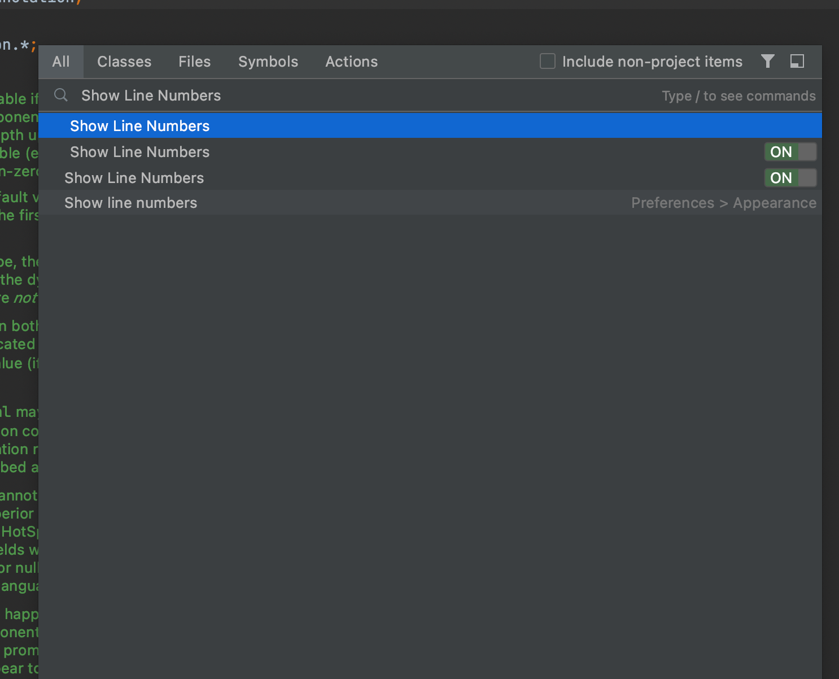Switch to the Classes tab
The width and height of the screenshot is (839, 679).
pos(124,62)
